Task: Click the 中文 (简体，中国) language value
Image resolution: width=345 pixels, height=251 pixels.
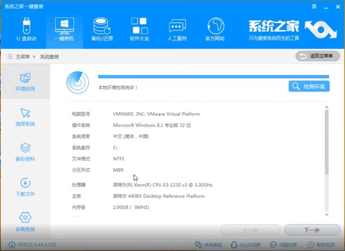Action: click(x=131, y=136)
